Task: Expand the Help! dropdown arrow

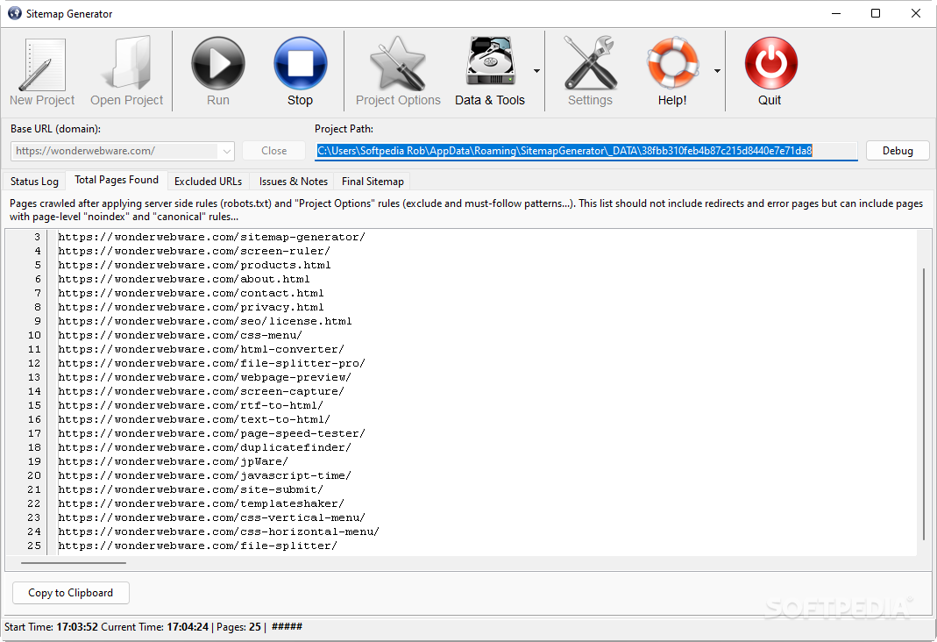Action: (717, 71)
